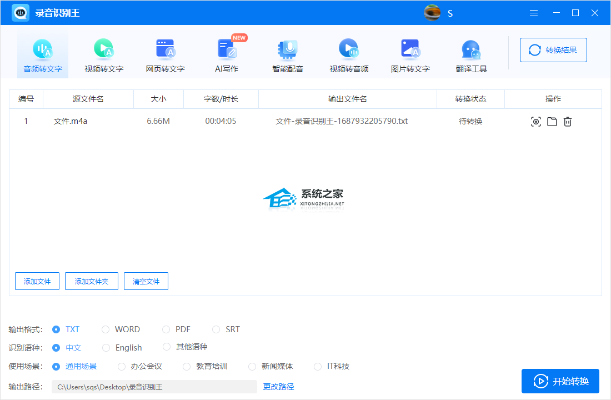Select the 通用场景 usage scenario
The height and width of the screenshot is (400, 611).
(57, 367)
